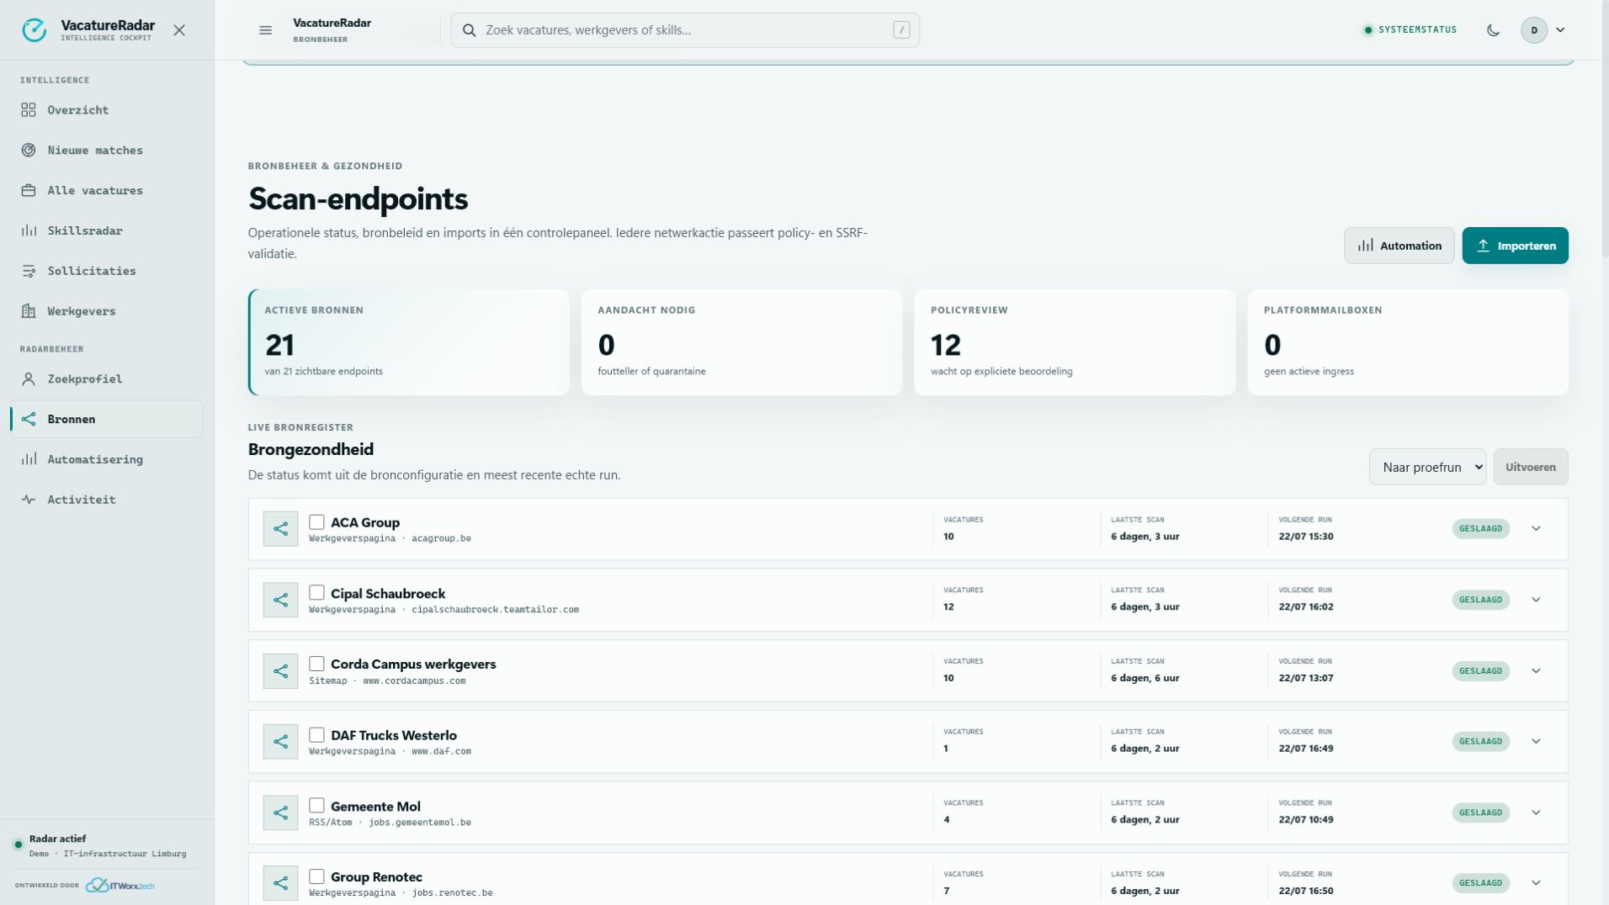
Task: Click the ACA Group source icon
Action: point(281,529)
